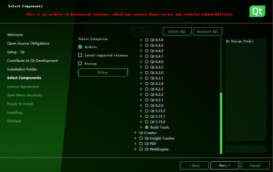Click the Default button
Image resolution: width=273 pixels, height=172 pixels.
coord(147,31)
